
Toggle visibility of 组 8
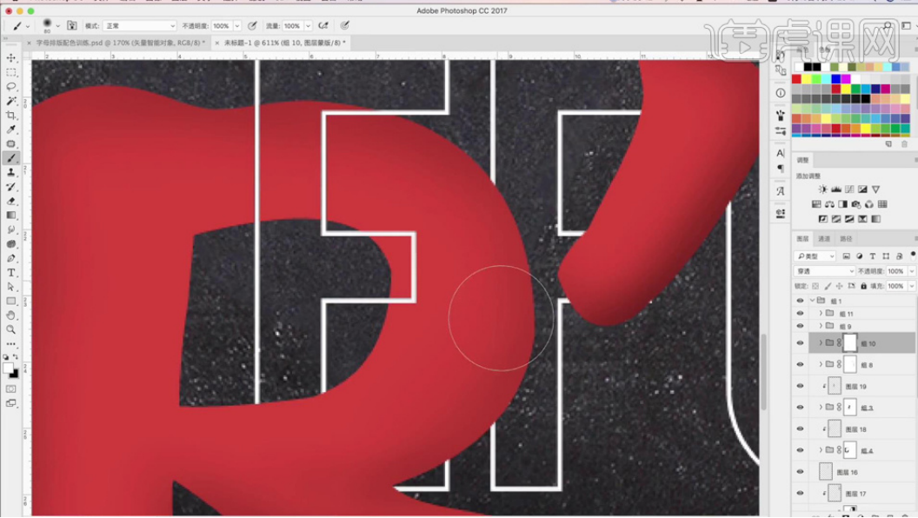[801, 365]
